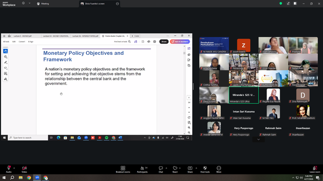Click Type here to search box

coord(28,138)
